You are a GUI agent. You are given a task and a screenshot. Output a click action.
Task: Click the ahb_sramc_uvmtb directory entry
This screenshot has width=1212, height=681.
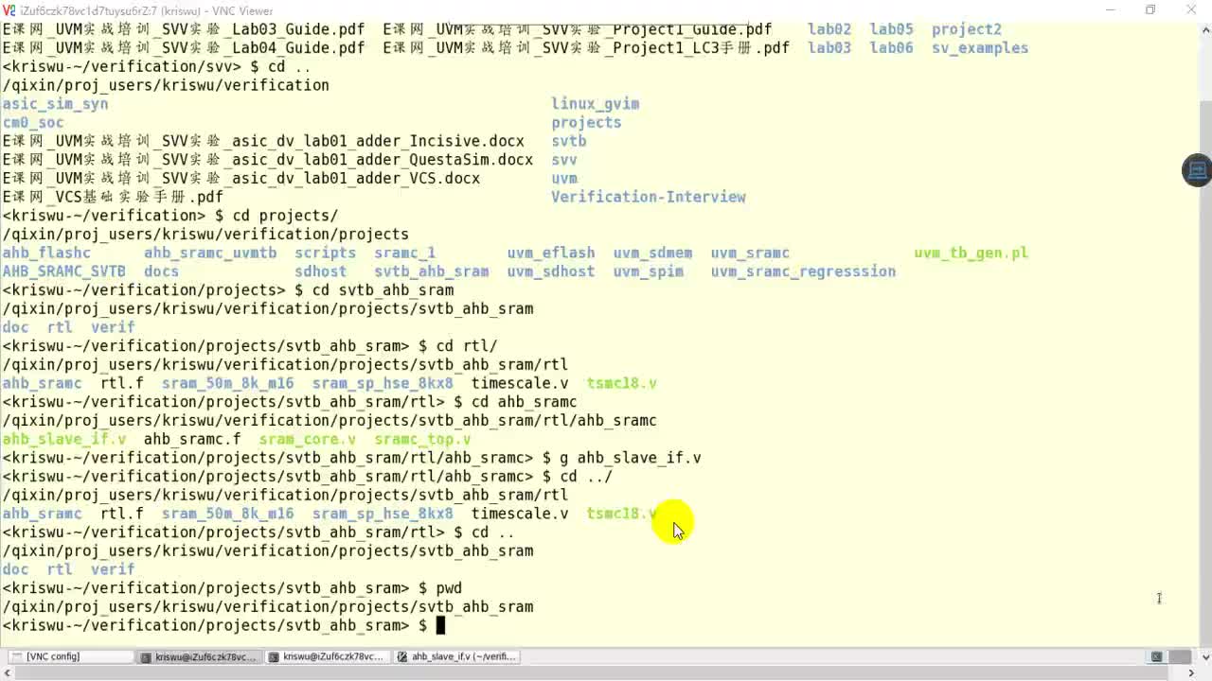210,253
